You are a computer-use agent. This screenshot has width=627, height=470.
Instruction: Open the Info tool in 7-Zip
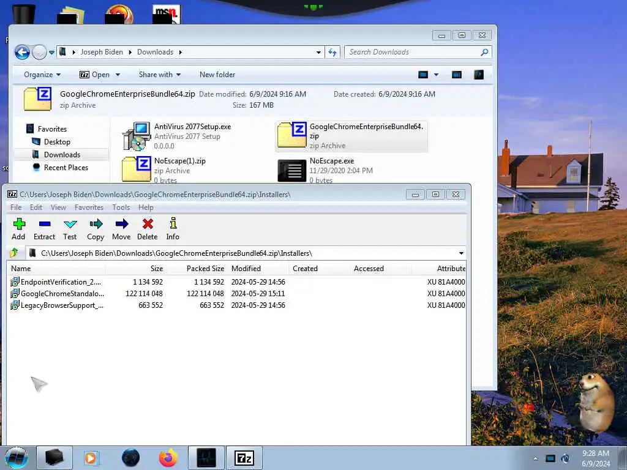173,229
